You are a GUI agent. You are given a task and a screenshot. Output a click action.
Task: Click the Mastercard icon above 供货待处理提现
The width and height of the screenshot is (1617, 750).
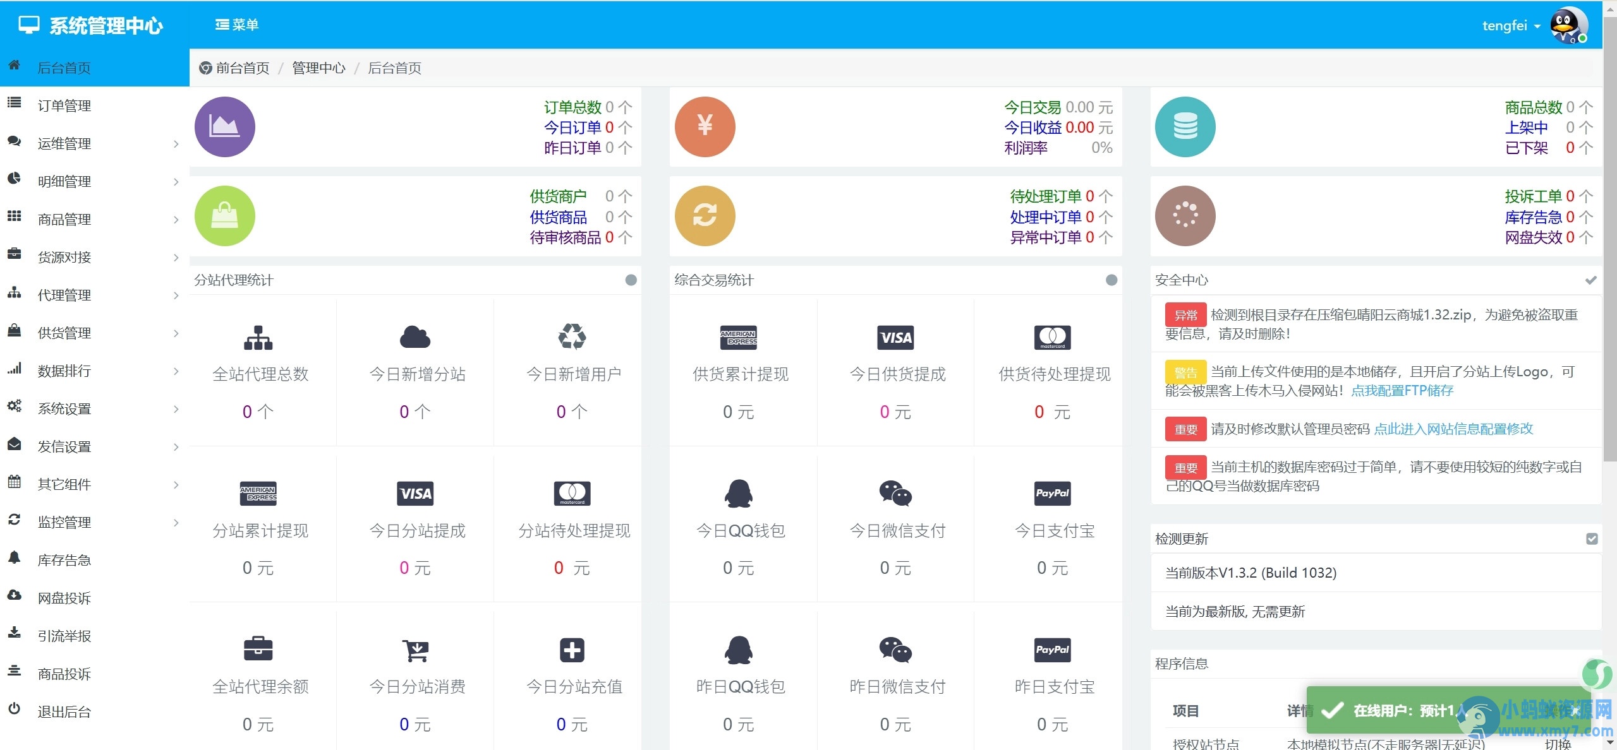click(x=1052, y=338)
